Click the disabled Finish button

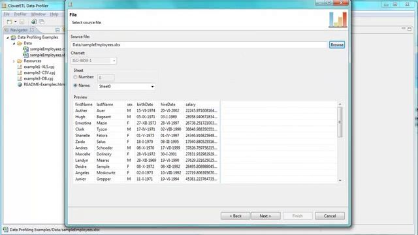point(298,216)
